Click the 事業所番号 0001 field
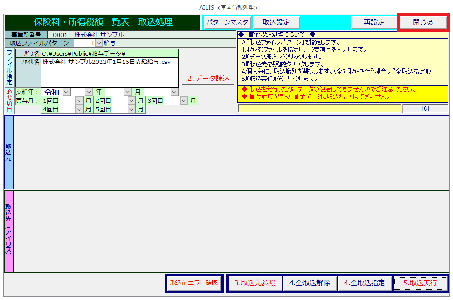This screenshot has width=453, height=300. click(60, 35)
